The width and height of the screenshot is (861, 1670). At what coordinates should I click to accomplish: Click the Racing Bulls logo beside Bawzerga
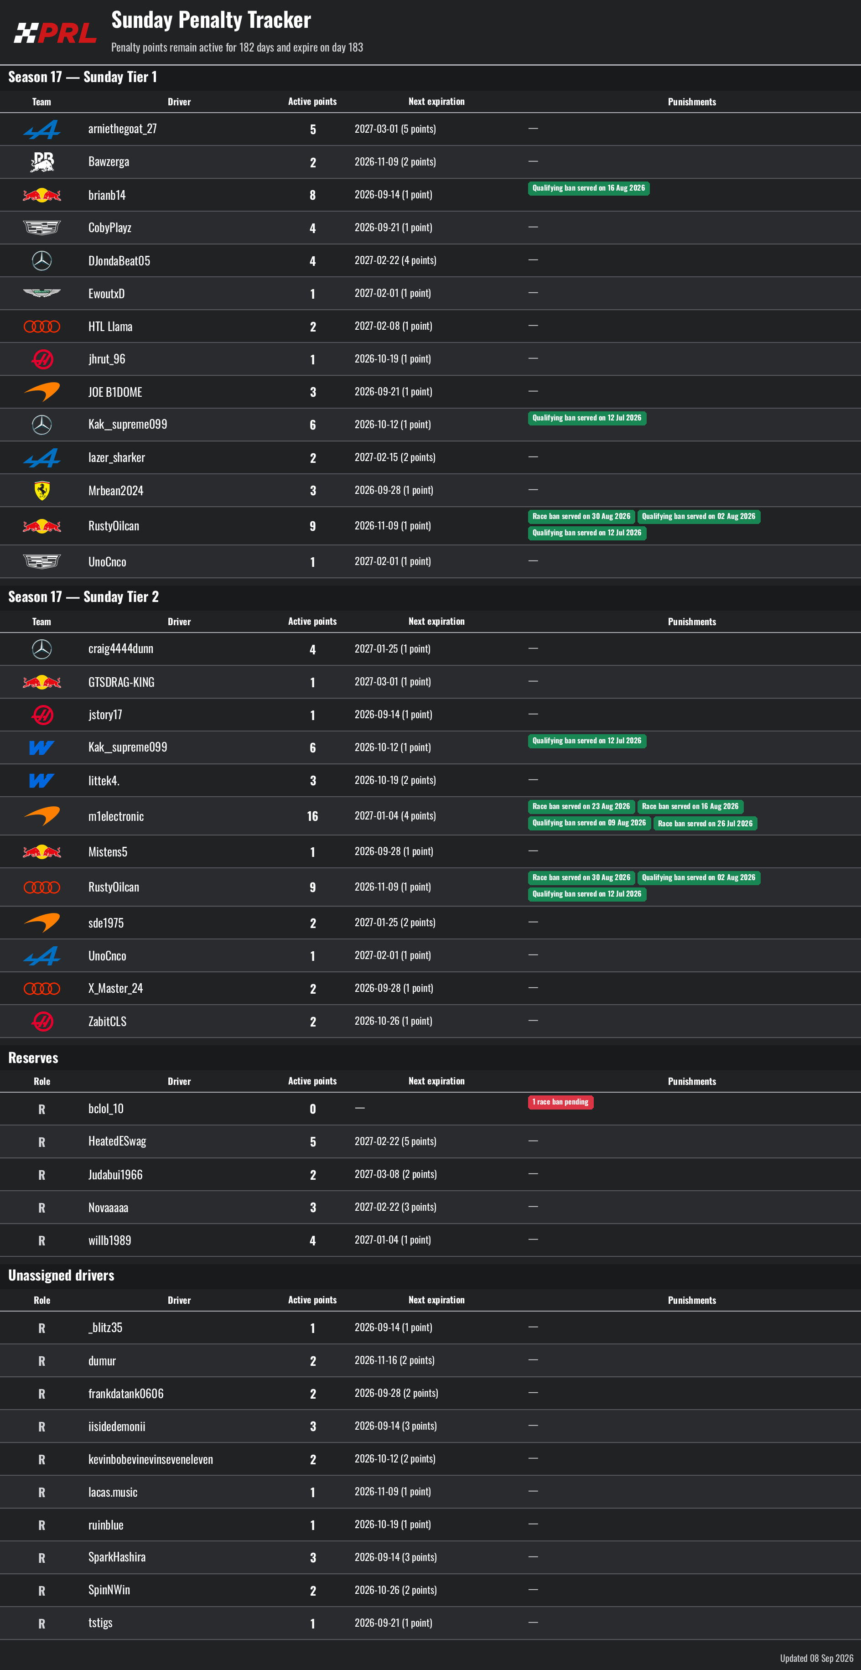[42, 162]
